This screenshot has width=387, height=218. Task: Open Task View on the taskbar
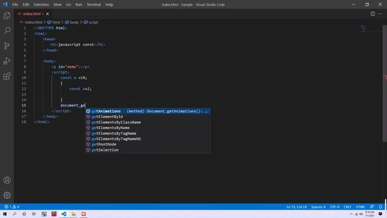(x=34, y=214)
